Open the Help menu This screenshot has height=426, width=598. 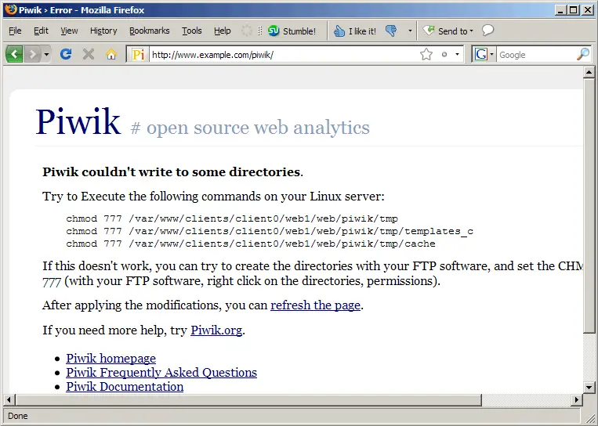pos(222,31)
